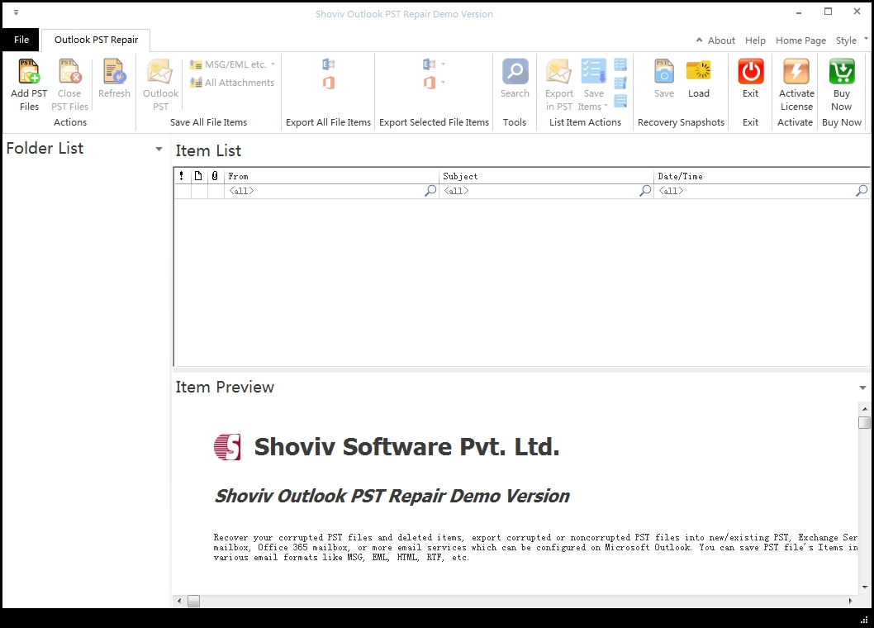Click the green Buy Now cart icon
The width and height of the screenshot is (874, 628).
pyautogui.click(x=842, y=71)
